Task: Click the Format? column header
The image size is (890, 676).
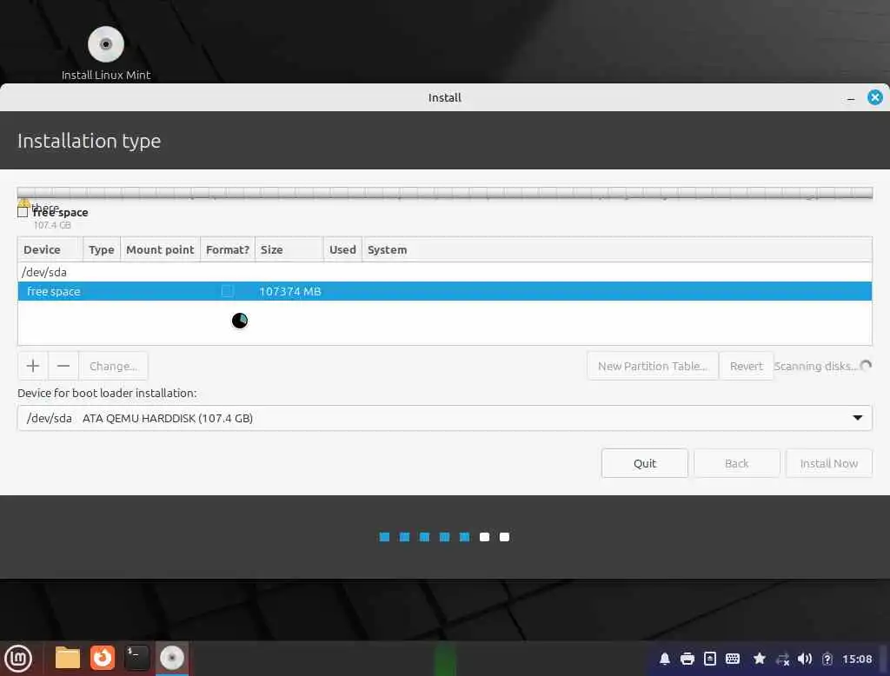Action: [228, 249]
